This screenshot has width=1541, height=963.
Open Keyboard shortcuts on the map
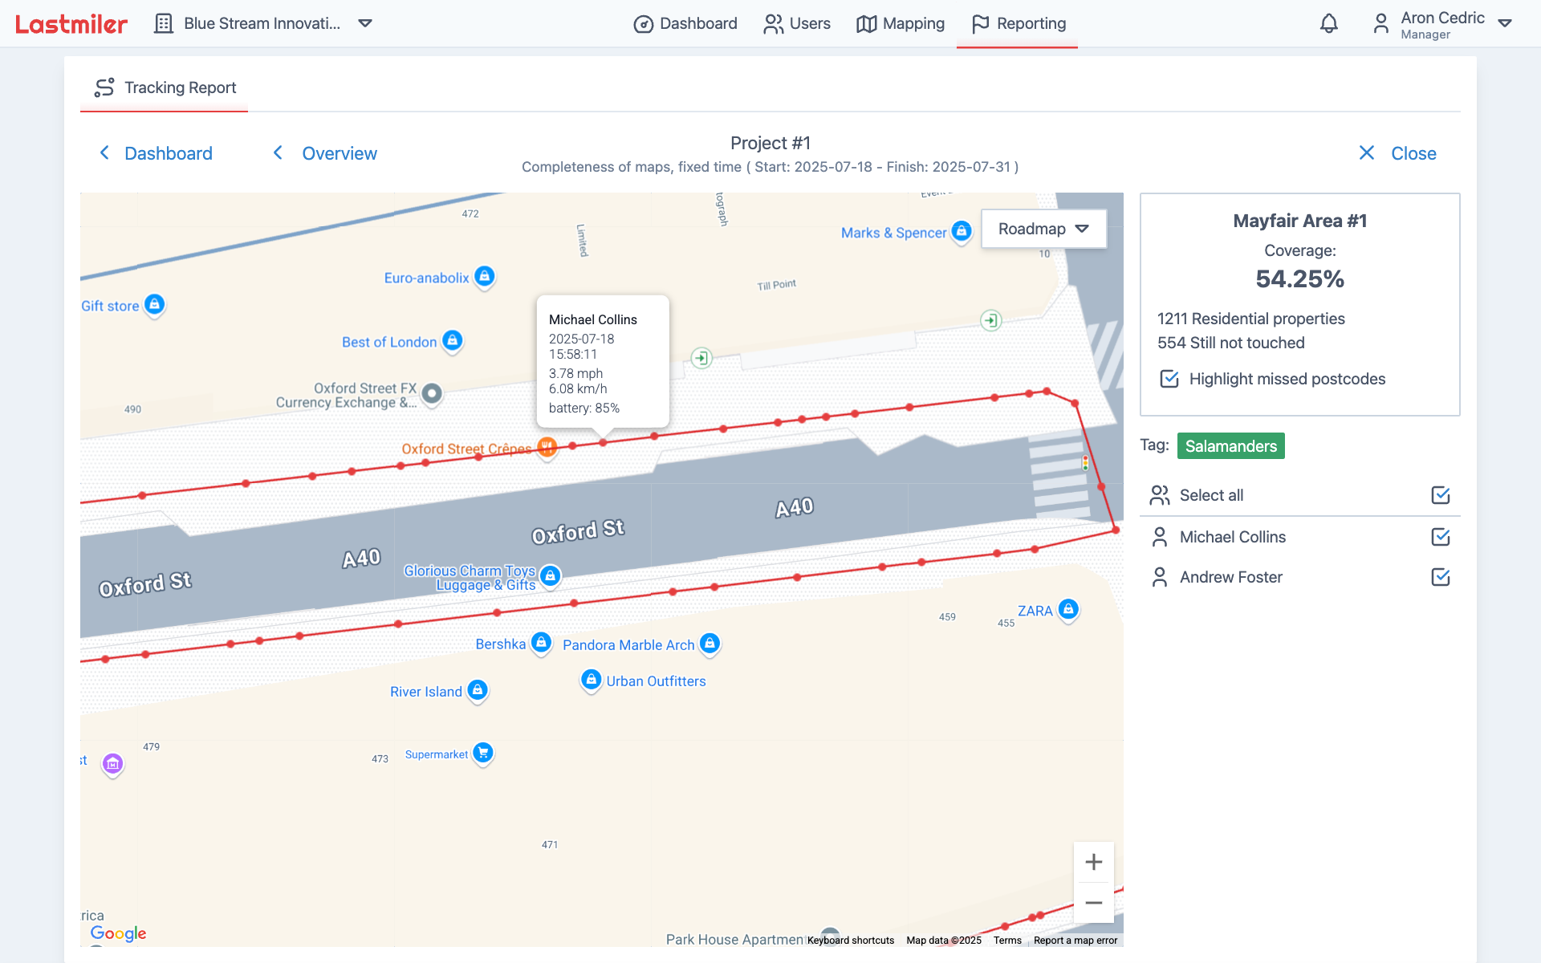851,941
